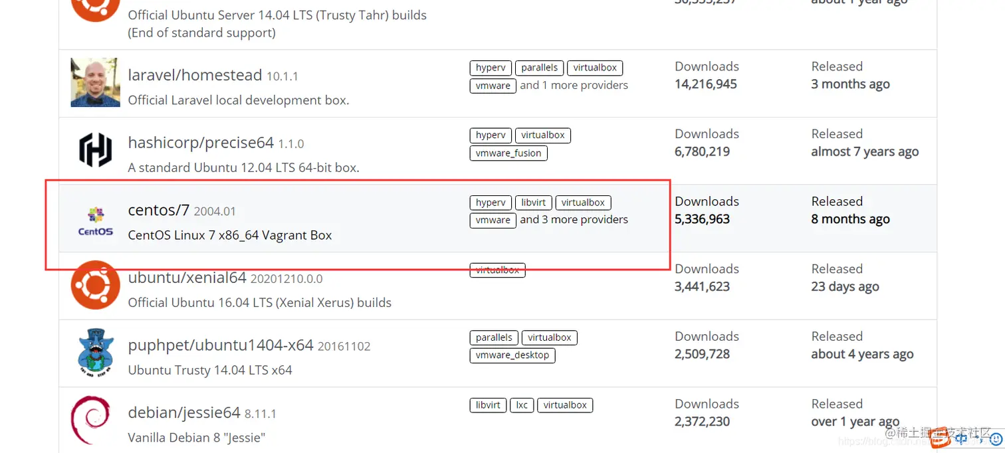
Task: Click the puphpet blue monster avatar
Action: point(95,352)
